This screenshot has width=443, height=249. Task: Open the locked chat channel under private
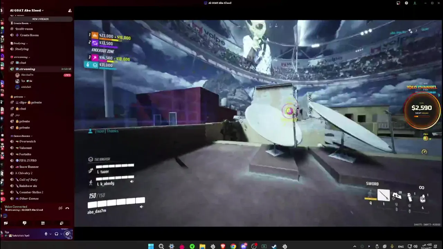[x=40, y=109]
